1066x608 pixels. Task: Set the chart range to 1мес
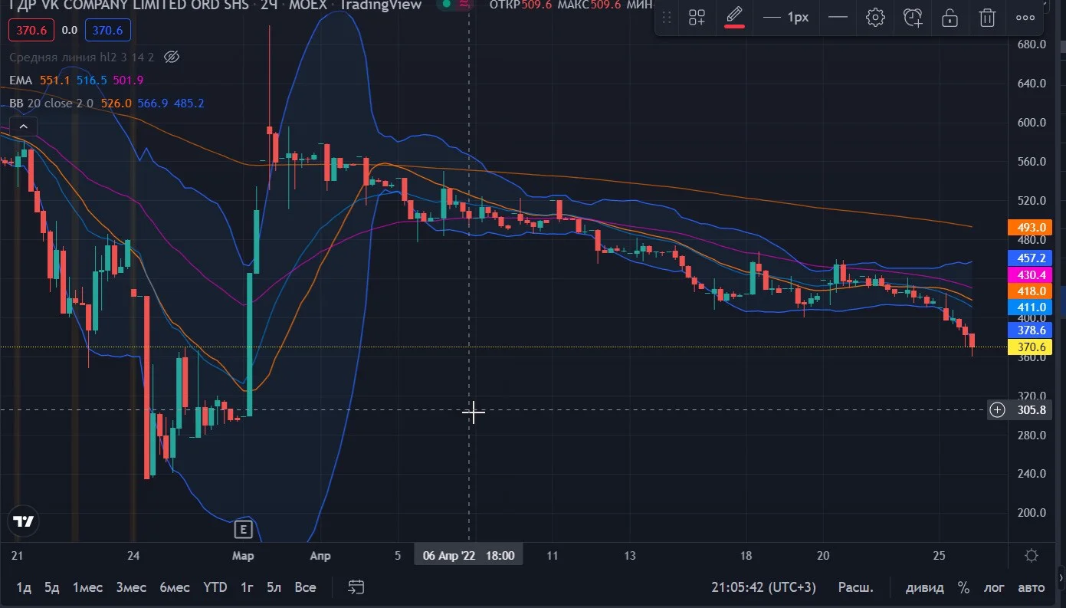click(x=87, y=587)
